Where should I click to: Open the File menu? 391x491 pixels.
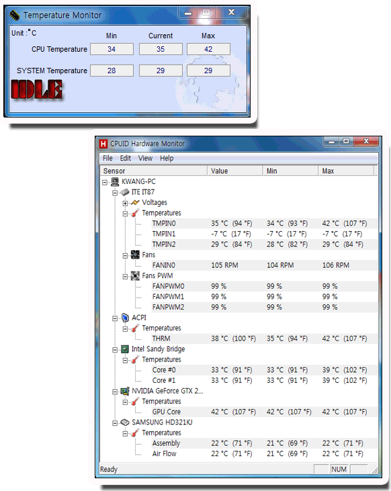[x=107, y=158]
